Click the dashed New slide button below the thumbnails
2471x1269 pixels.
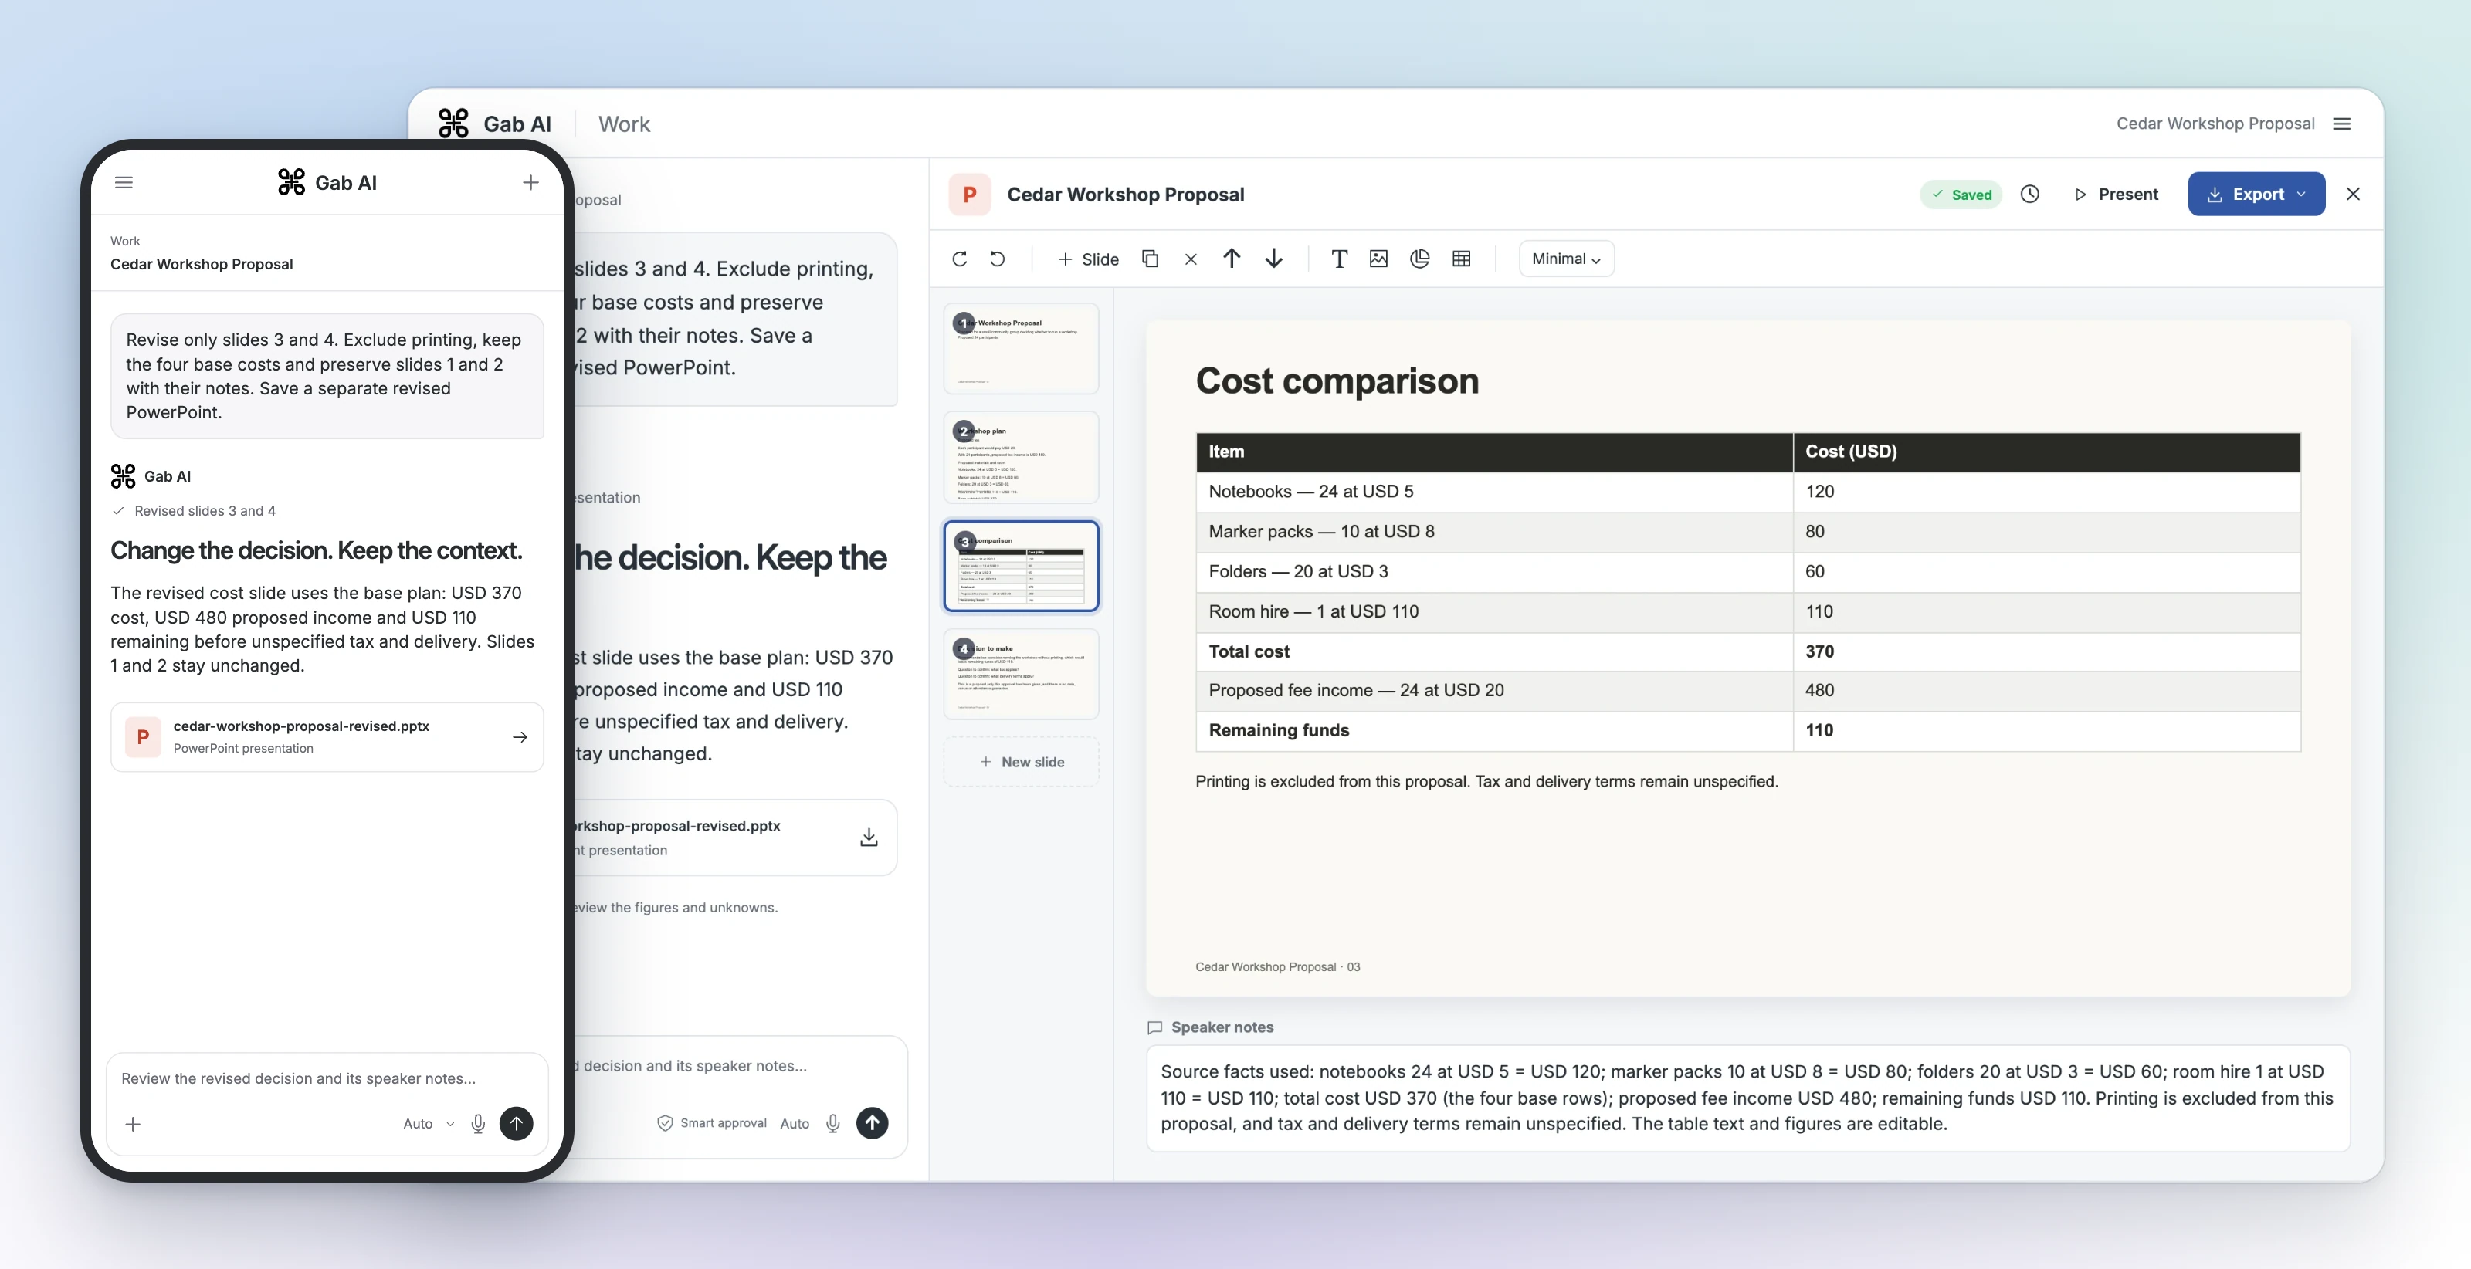click(1021, 762)
